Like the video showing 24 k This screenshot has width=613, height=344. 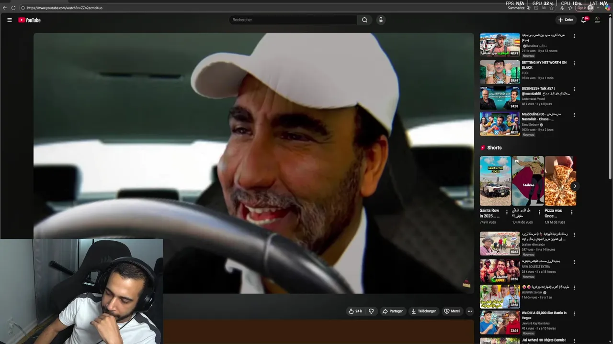(355, 311)
